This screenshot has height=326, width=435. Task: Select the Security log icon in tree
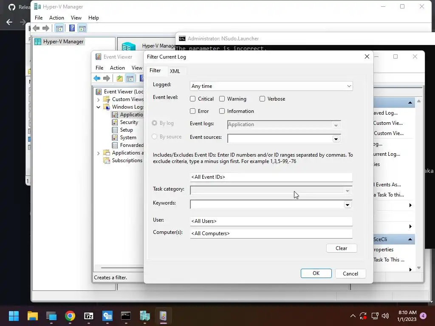coord(115,122)
